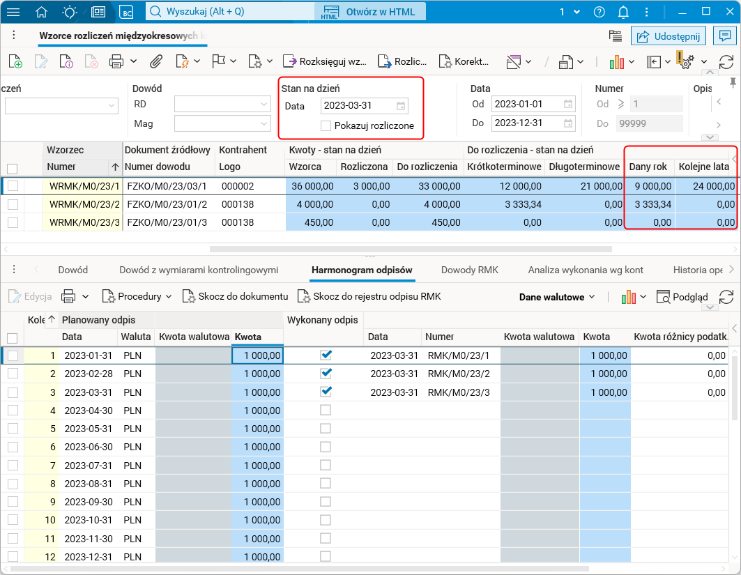Switch to the Dowody RMK tab
The height and width of the screenshot is (575, 741).
470,270
